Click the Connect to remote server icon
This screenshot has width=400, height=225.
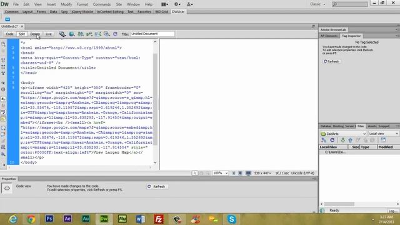(324, 140)
